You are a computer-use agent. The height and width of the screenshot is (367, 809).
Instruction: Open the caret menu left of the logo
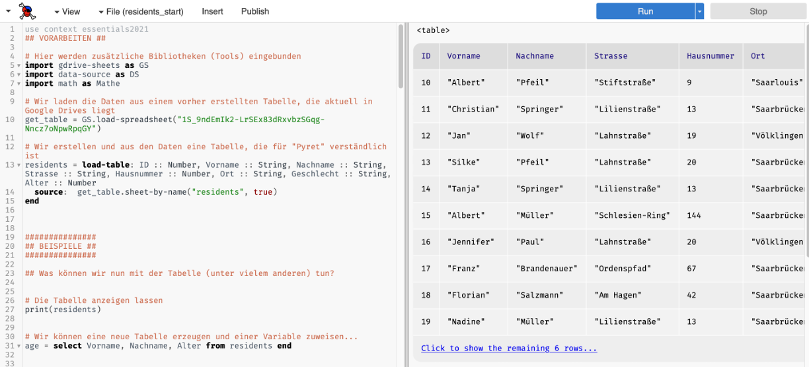(x=9, y=11)
